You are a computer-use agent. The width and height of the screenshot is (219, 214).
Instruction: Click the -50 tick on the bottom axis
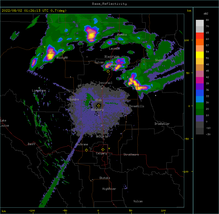[65, 210]
